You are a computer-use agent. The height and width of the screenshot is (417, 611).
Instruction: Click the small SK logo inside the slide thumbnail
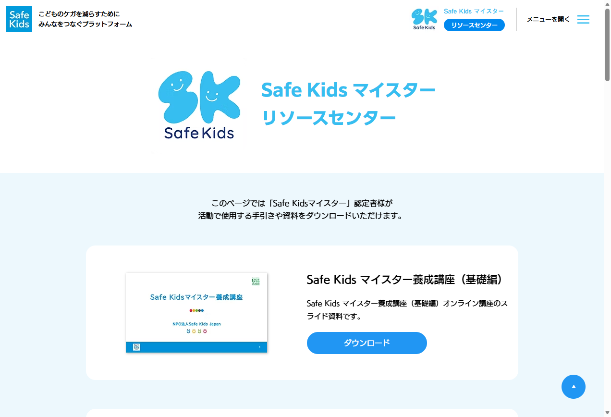136,346
